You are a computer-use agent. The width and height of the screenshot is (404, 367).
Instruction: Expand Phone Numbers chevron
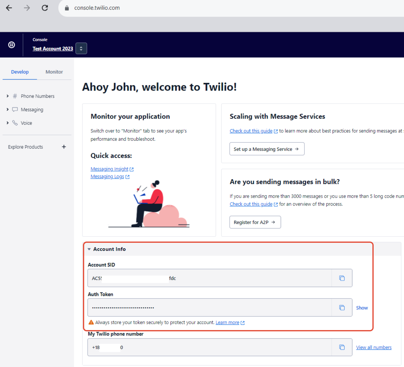8,96
